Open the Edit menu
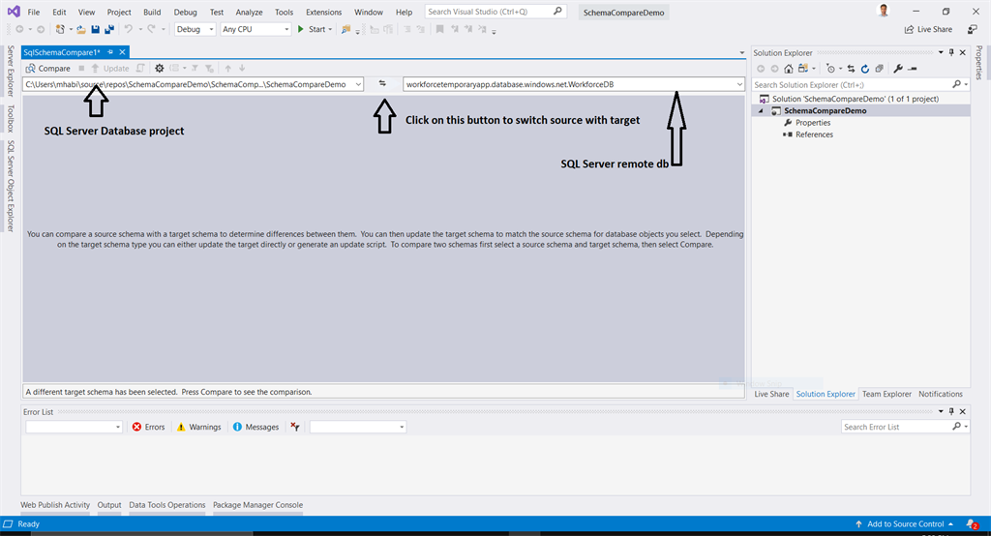 coord(59,12)
